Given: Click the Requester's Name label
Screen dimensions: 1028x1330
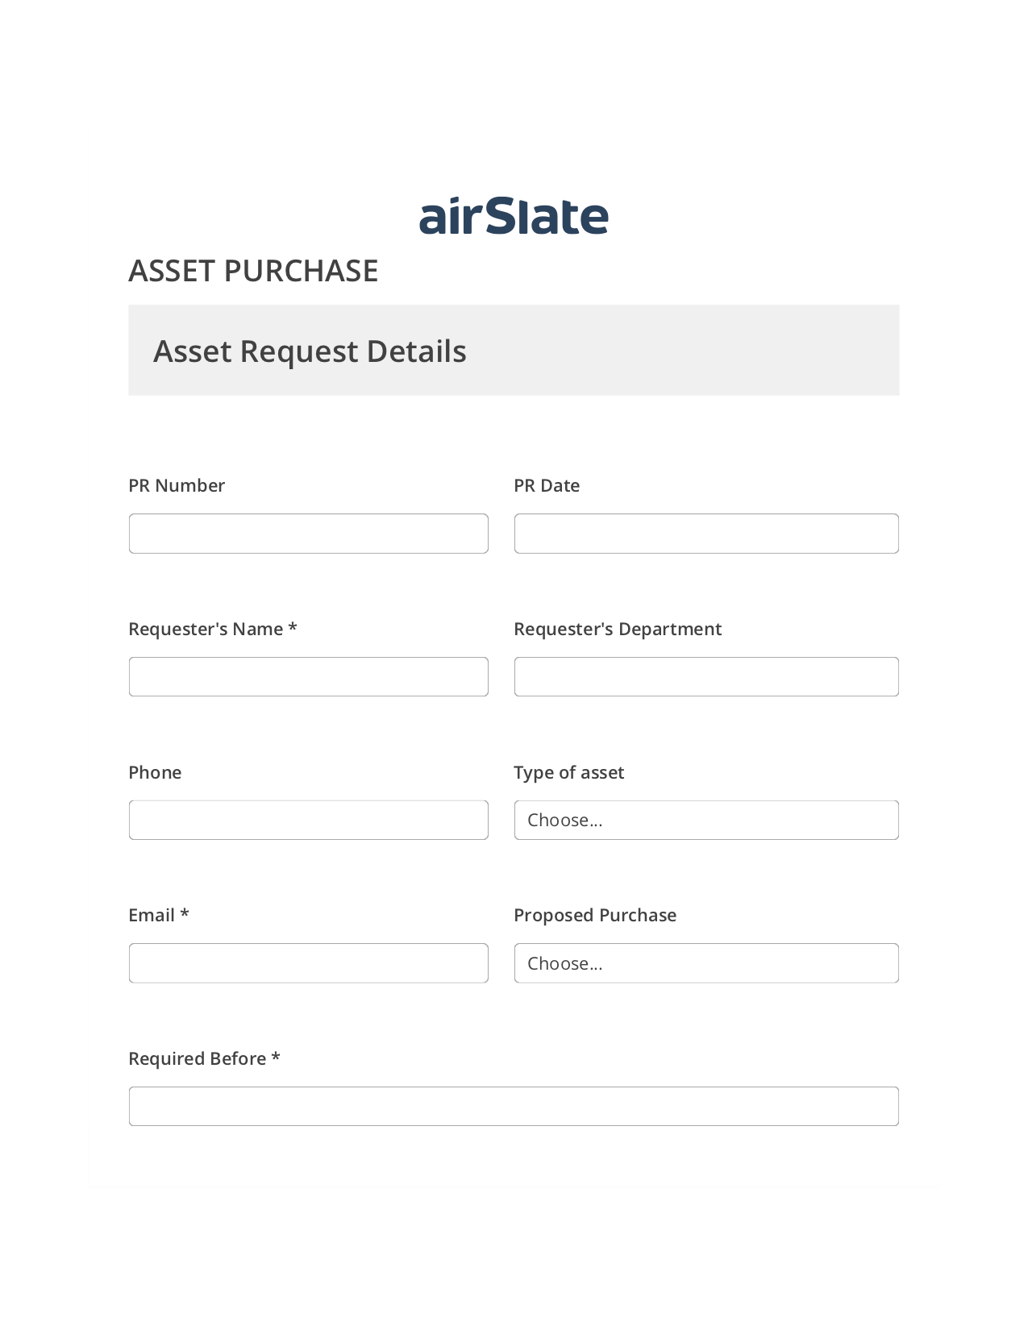Looking at the screenshot, I should click(x=213, y=629).
